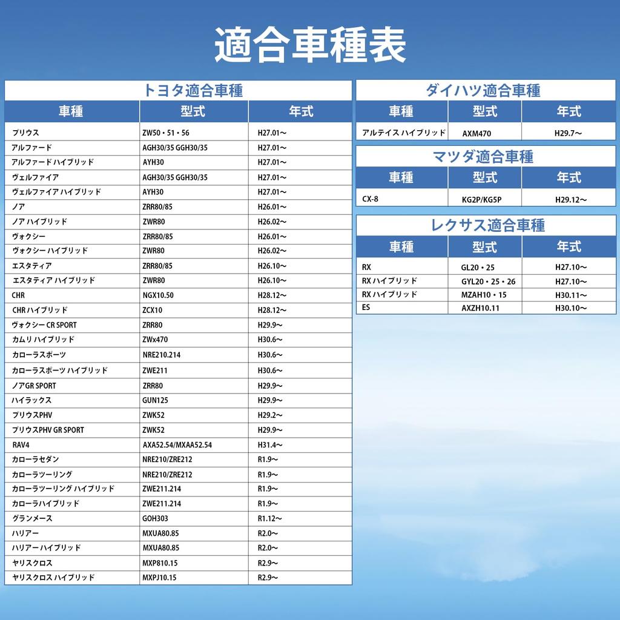Select the AXM470 model code cell
The image size is (620, 620).
[476, 133]
